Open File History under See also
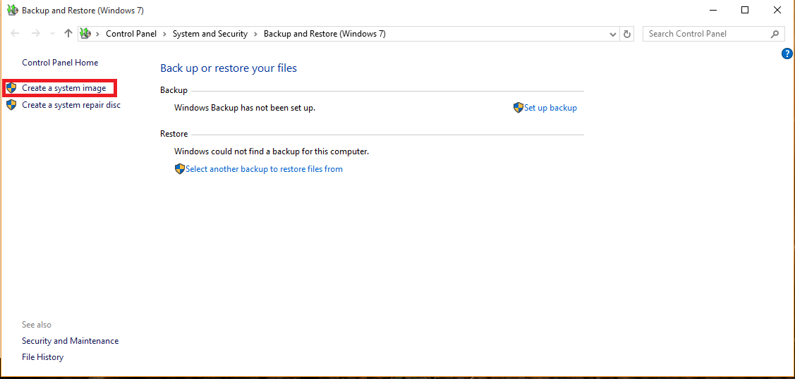The width and height of the screenshot is (795, 379). [42, 357]
